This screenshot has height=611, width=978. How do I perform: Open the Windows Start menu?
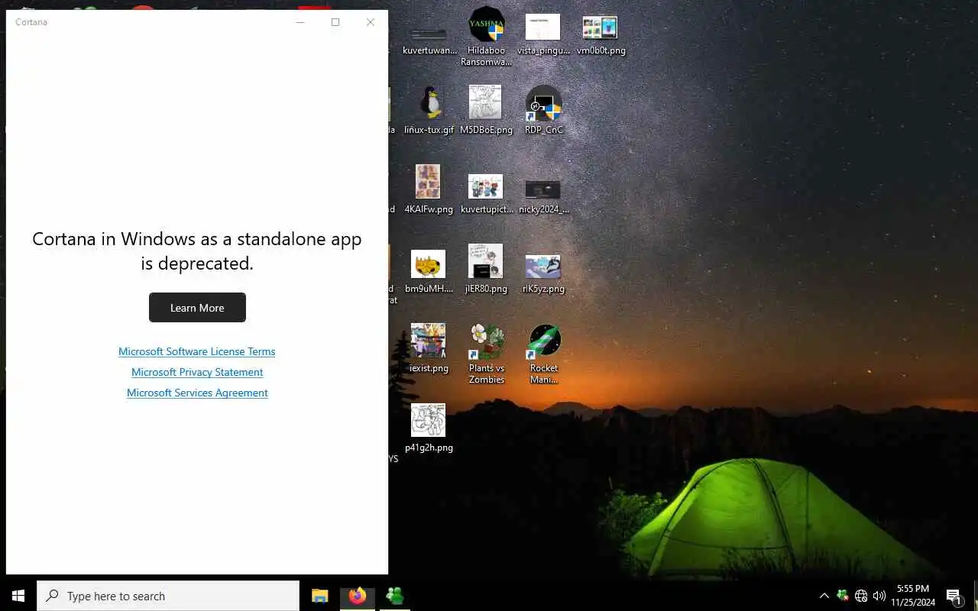coord(18,596)
